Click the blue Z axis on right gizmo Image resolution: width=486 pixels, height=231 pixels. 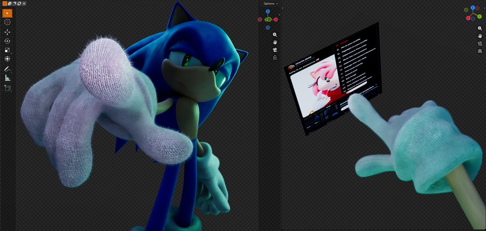click(x=473, y=8)
